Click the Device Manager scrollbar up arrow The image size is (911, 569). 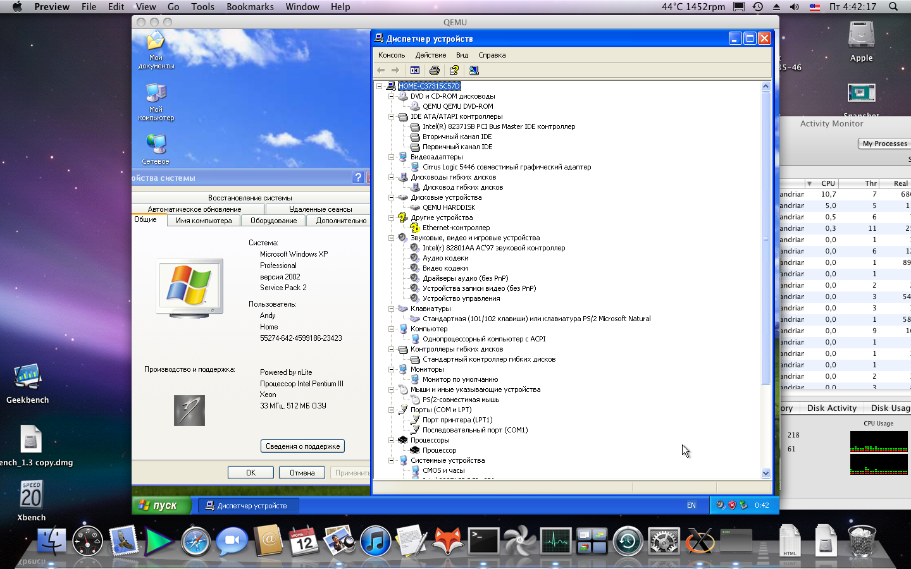(x=765, y=86)
